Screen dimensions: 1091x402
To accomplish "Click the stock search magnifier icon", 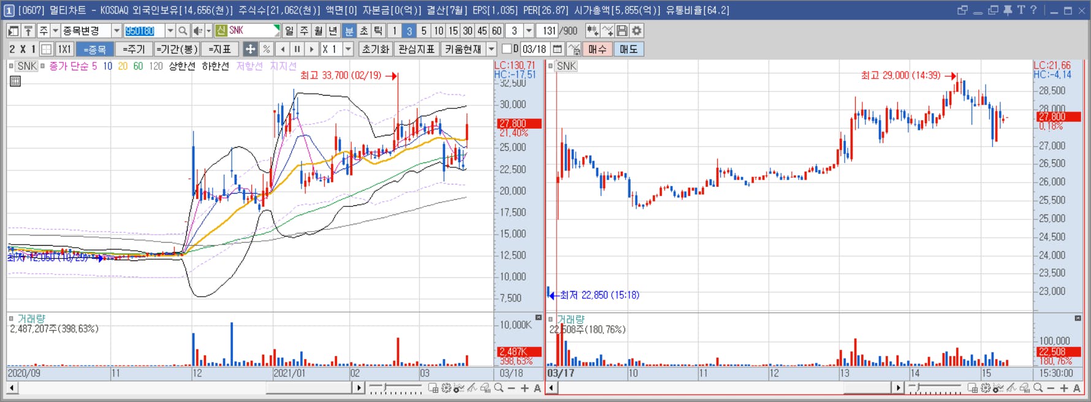I will [183, 31].
